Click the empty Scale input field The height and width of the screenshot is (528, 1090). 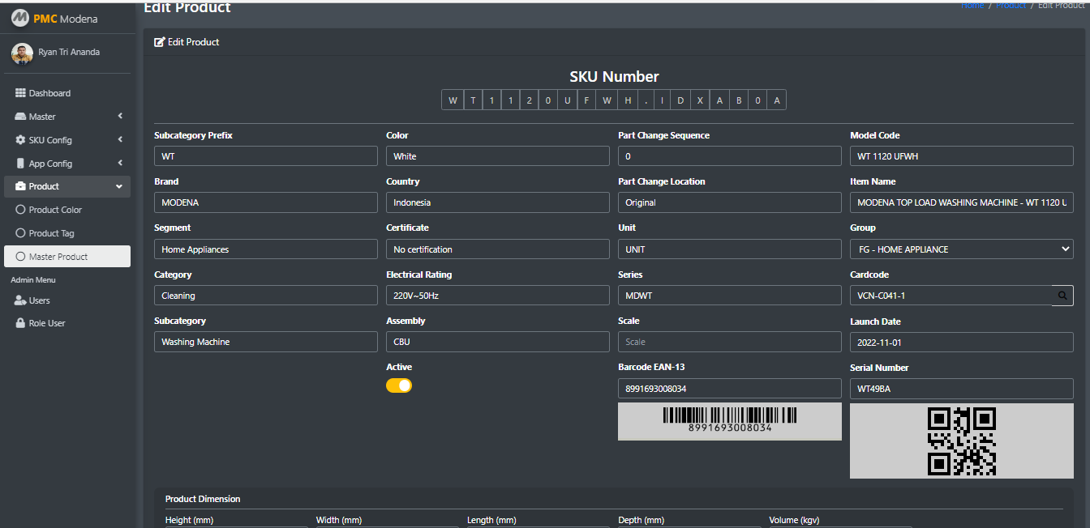(730, 342)
